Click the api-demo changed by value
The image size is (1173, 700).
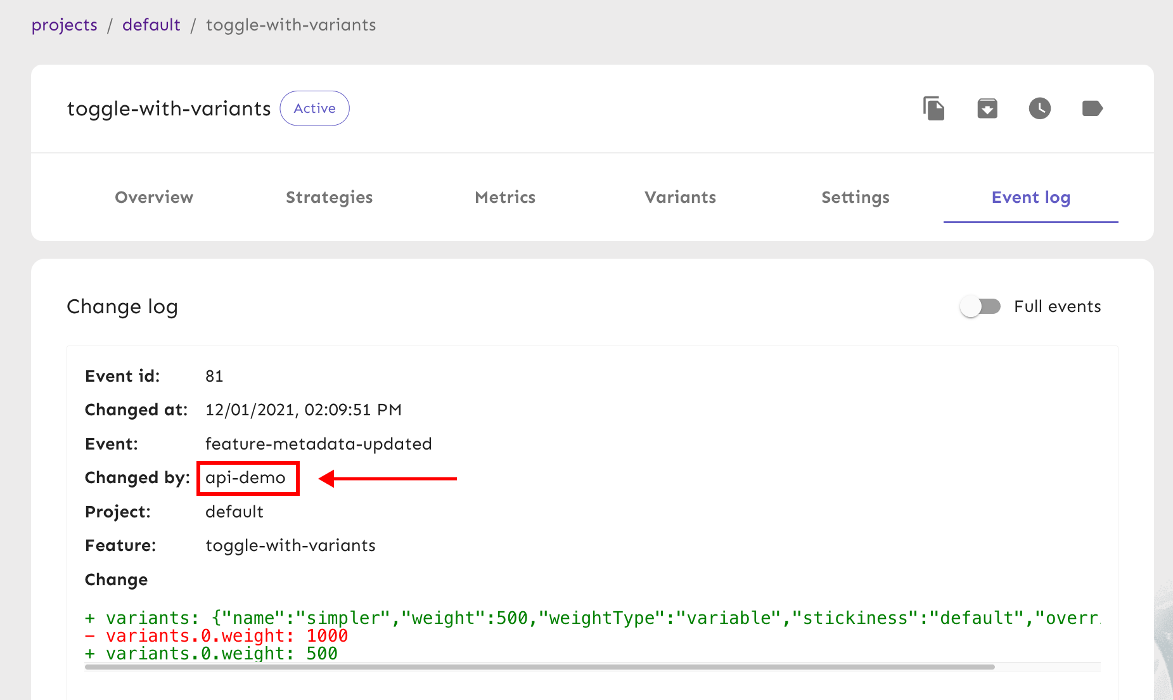point(246,478)
